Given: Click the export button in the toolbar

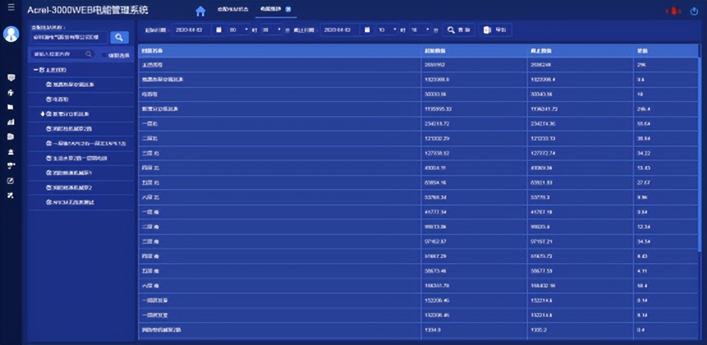Looking at the screenshot, I should [496, 30].
